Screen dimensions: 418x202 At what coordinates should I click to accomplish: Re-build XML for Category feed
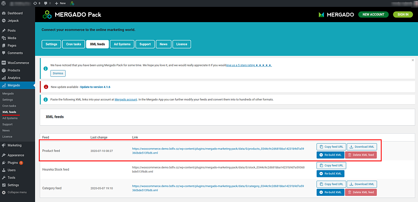[x=331, y=192]
